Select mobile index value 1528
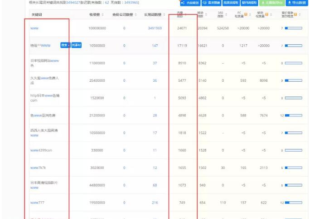The image size is (309, 219). point(203,150)
